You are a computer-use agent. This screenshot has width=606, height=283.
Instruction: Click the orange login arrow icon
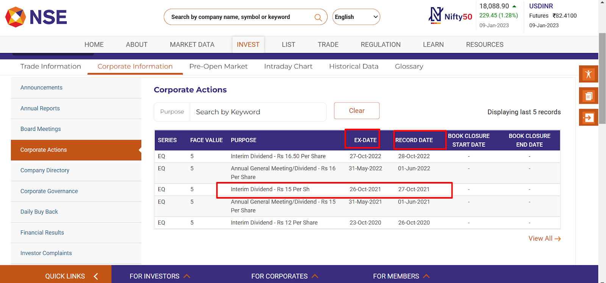[588, 118]
